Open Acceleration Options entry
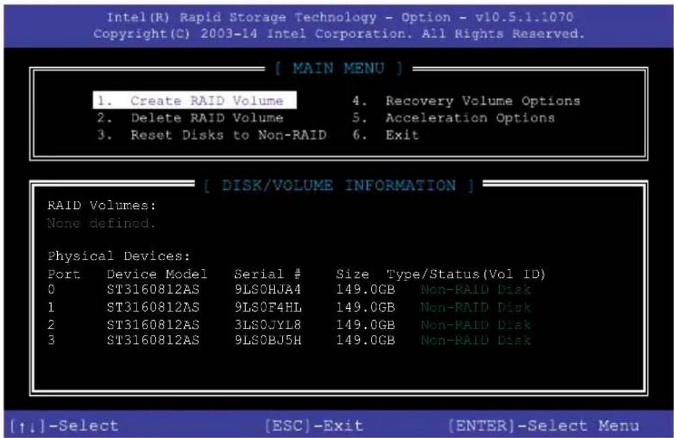Image resolution: width=674 pixels, height=438 pixels. pyautogui.click(x=453, y=117)
